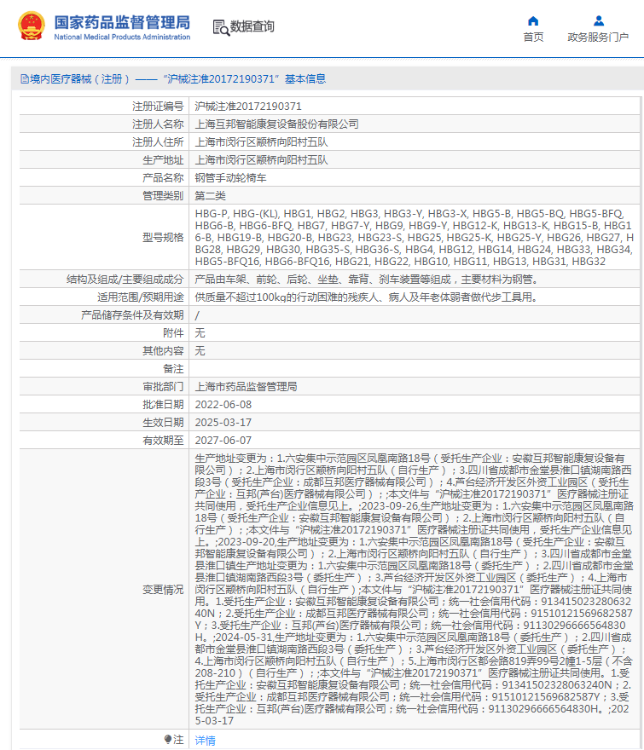The height and width of the screenshot is (750, 644).
Task: Select registration number 沪械注准20172190371 value
Action: (248, 107)
